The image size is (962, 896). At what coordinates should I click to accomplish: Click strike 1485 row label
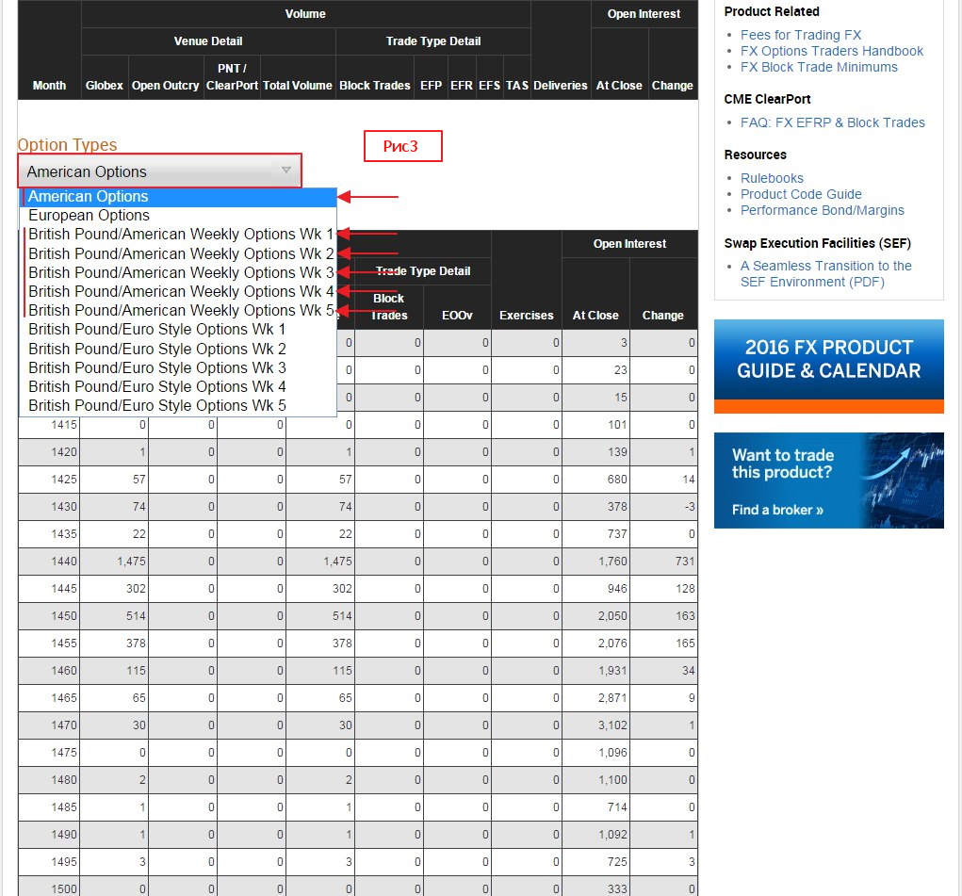(64, 807)
